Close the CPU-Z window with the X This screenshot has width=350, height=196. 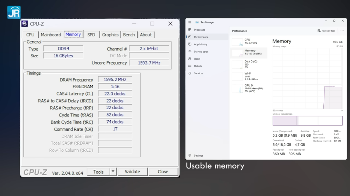pos(170,24)
